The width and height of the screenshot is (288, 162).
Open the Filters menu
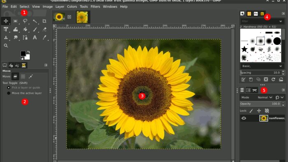(x=95, y=7)
